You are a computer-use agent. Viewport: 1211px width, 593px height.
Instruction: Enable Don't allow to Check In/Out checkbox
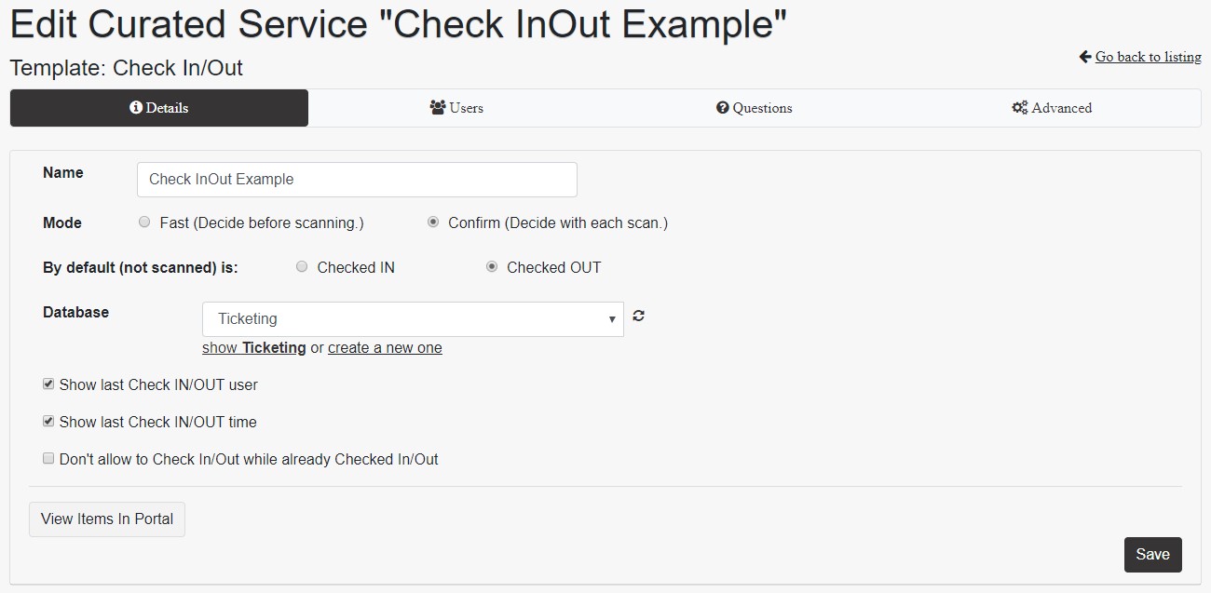coord(48,458)
